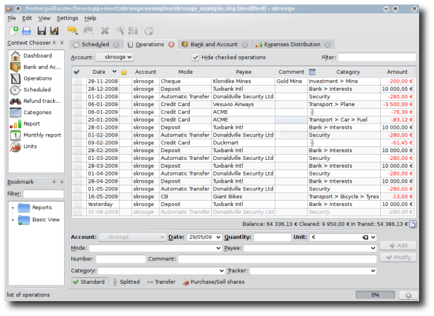Open the Edit menu
Screen dimensions: 434x316
pos(27,18)
